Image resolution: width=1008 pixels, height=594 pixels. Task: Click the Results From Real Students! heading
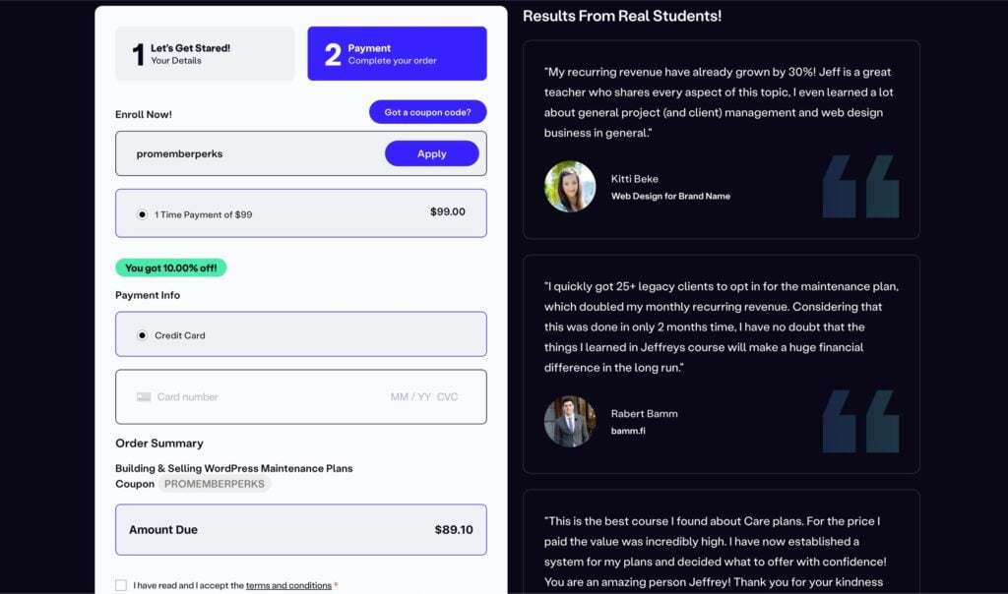(622, 16)
